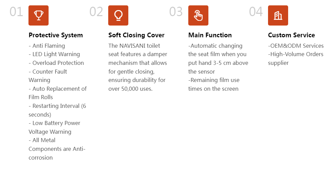Click the light bulb icon
Image resolution: width=327 pixels, height=170 pixels.
(x=118, y=15)
